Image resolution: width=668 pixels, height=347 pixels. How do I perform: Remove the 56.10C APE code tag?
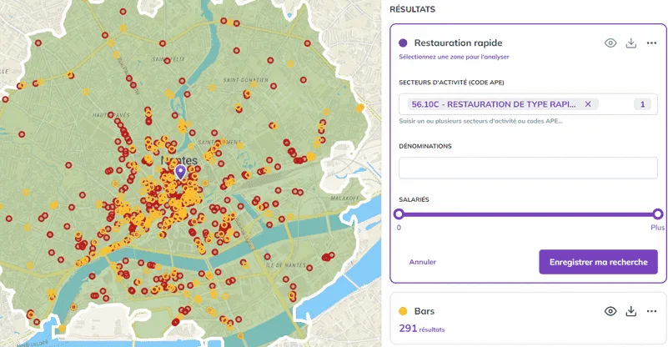point(588,104)
